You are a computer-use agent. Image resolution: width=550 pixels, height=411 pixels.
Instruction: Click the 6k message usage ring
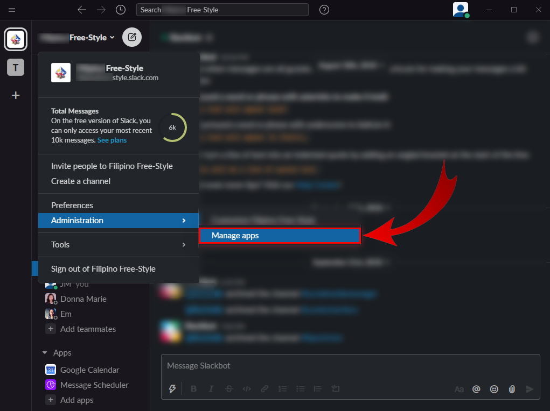tap(172, 127)
